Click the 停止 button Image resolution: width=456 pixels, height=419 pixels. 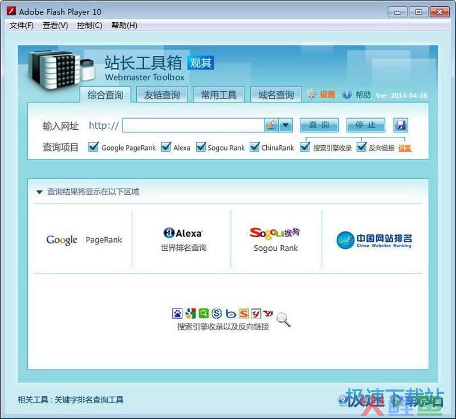click(365, 125)
